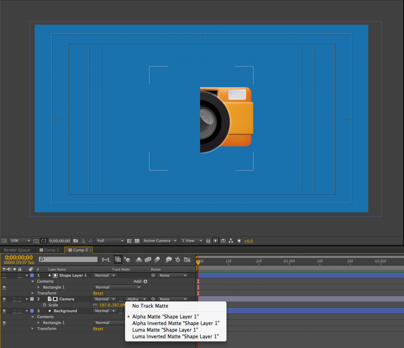This screenshot has height=348, width=404.
Task: Enable motion blur in timeline toolbar
Action: coord(157,260)
